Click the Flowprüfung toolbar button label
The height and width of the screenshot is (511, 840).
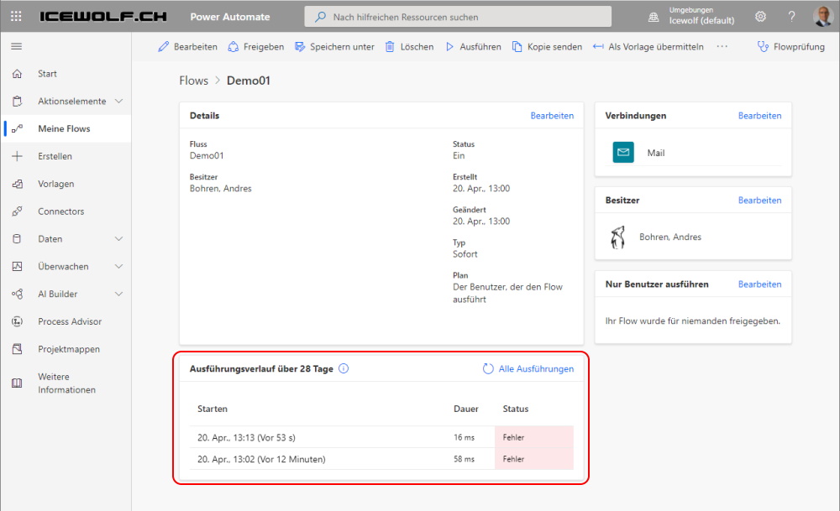click(x=800, y=46)
